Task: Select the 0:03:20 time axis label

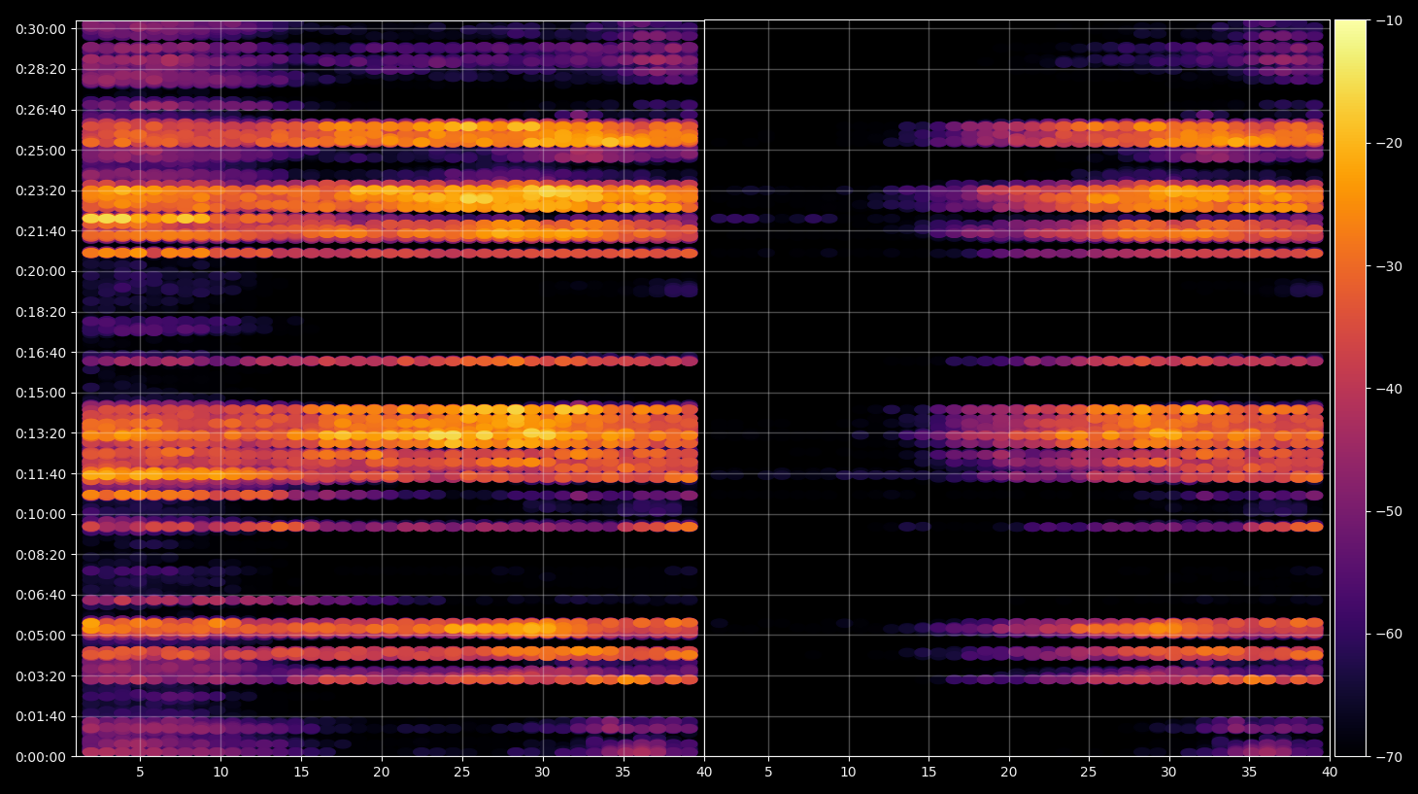Action: [x=41, y=676]
